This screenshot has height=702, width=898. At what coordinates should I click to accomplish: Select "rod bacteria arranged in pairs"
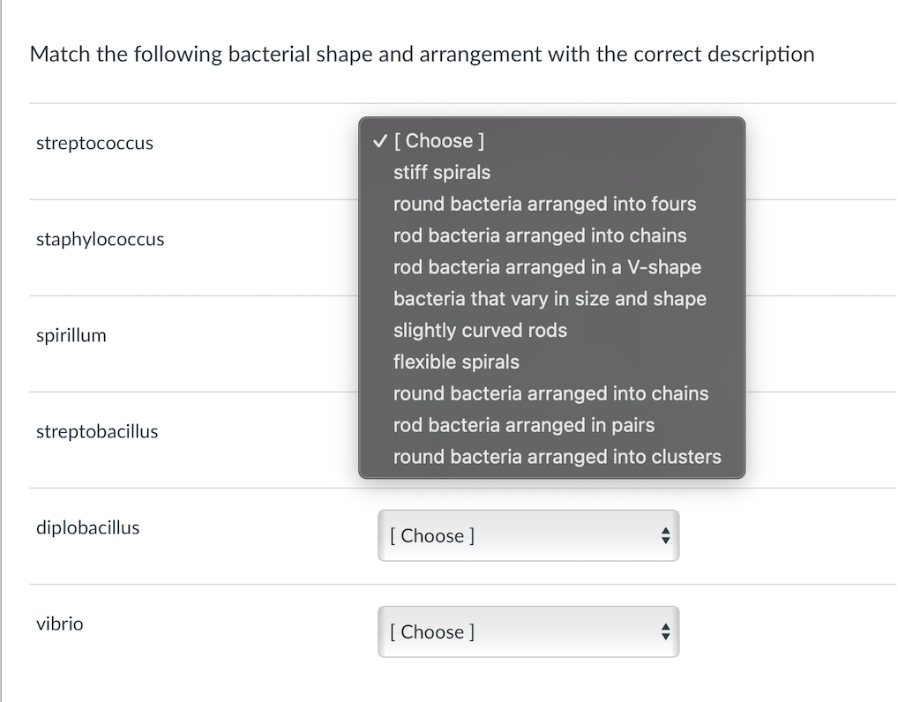pos(523,425)
